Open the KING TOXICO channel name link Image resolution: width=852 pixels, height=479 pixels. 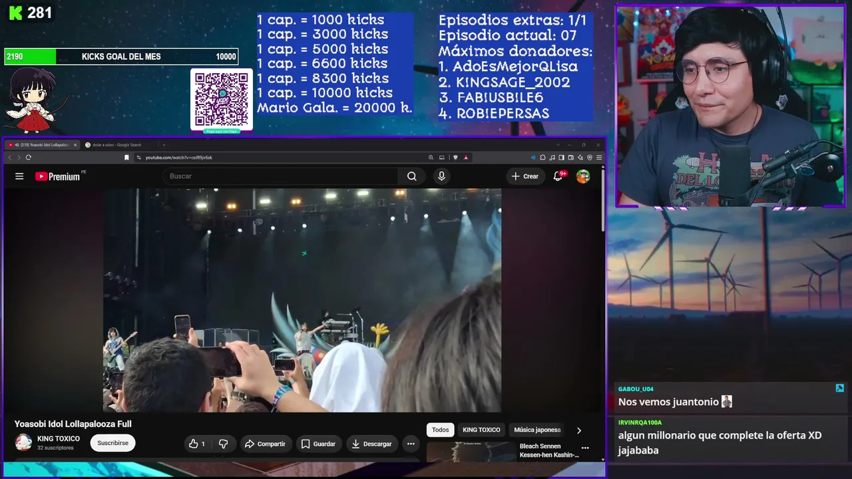[59, 439]
